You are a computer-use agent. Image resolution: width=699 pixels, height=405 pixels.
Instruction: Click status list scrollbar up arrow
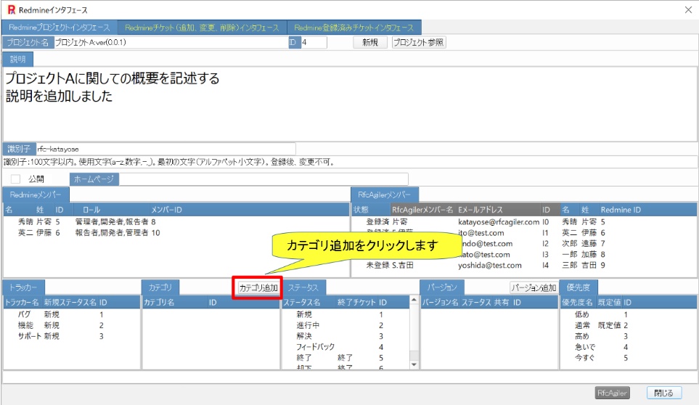414,300
